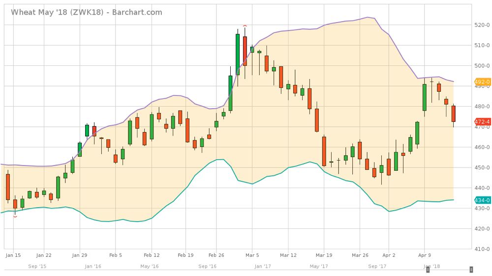The image size is (492, 276).
Task: Click the Feb 19 date label
Action: coord(186,255)
